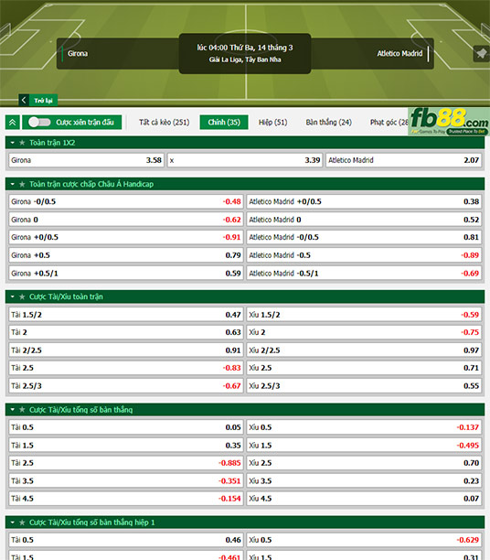Collapse the Châu Á Handicap section arrow
This screenshot has width=490, height=560.
13,184
